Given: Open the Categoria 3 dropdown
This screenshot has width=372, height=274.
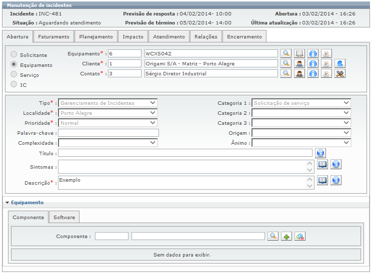Looking at the screenshot, I should pos(301,123).
